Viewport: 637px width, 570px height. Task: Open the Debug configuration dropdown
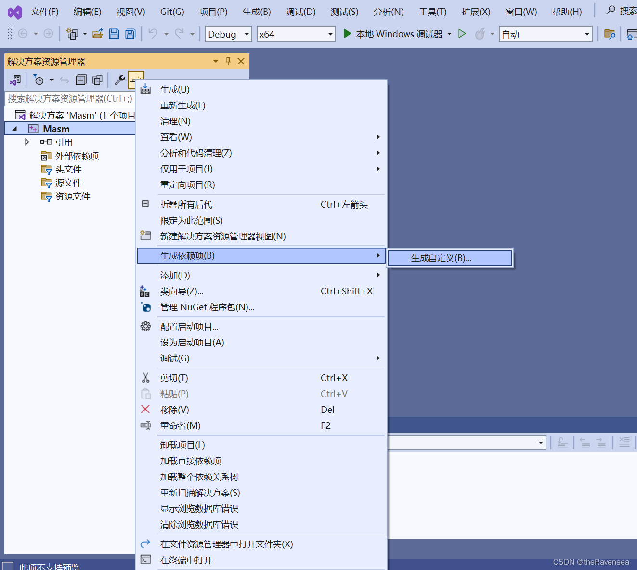point(228,34)
